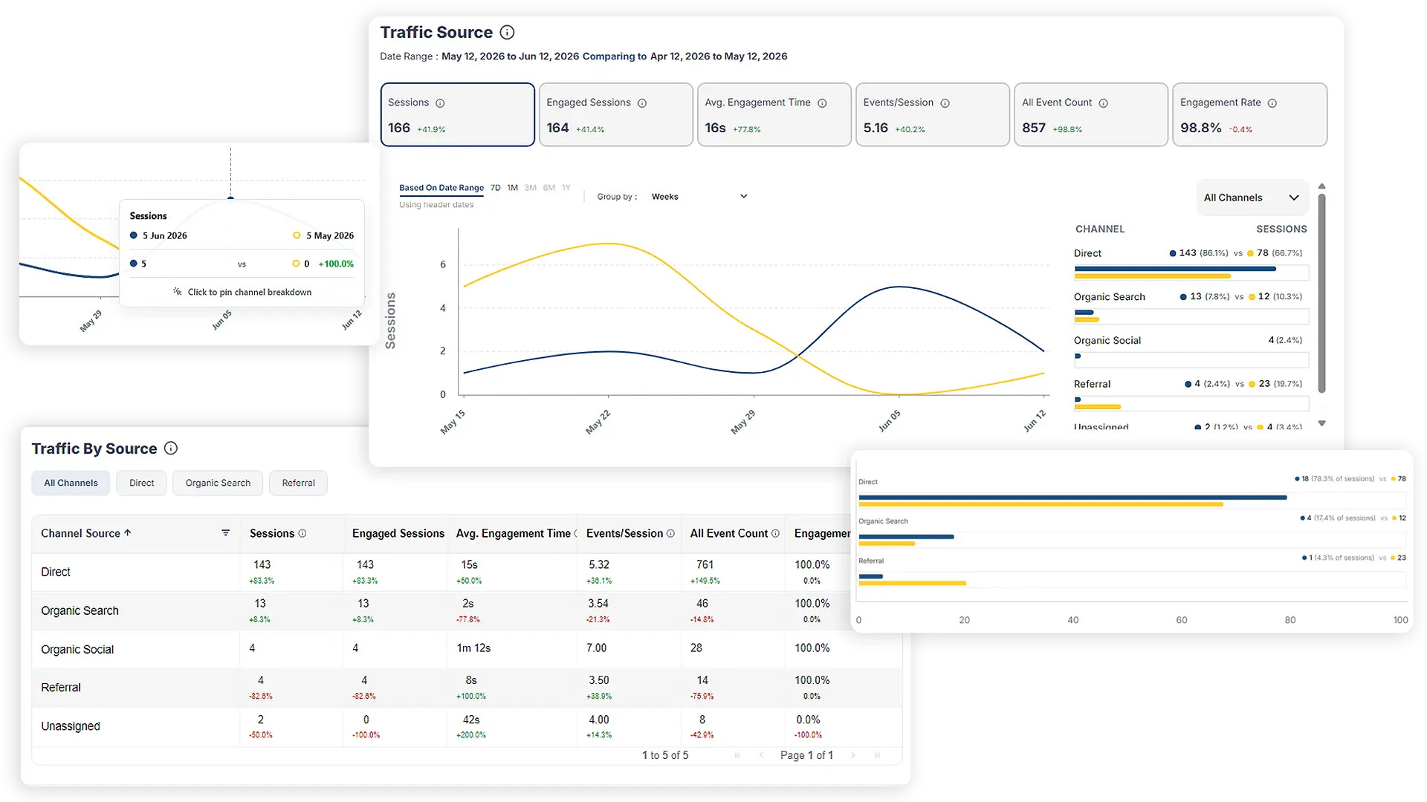Click the channel list scroll down arrow

(1321, 423)
